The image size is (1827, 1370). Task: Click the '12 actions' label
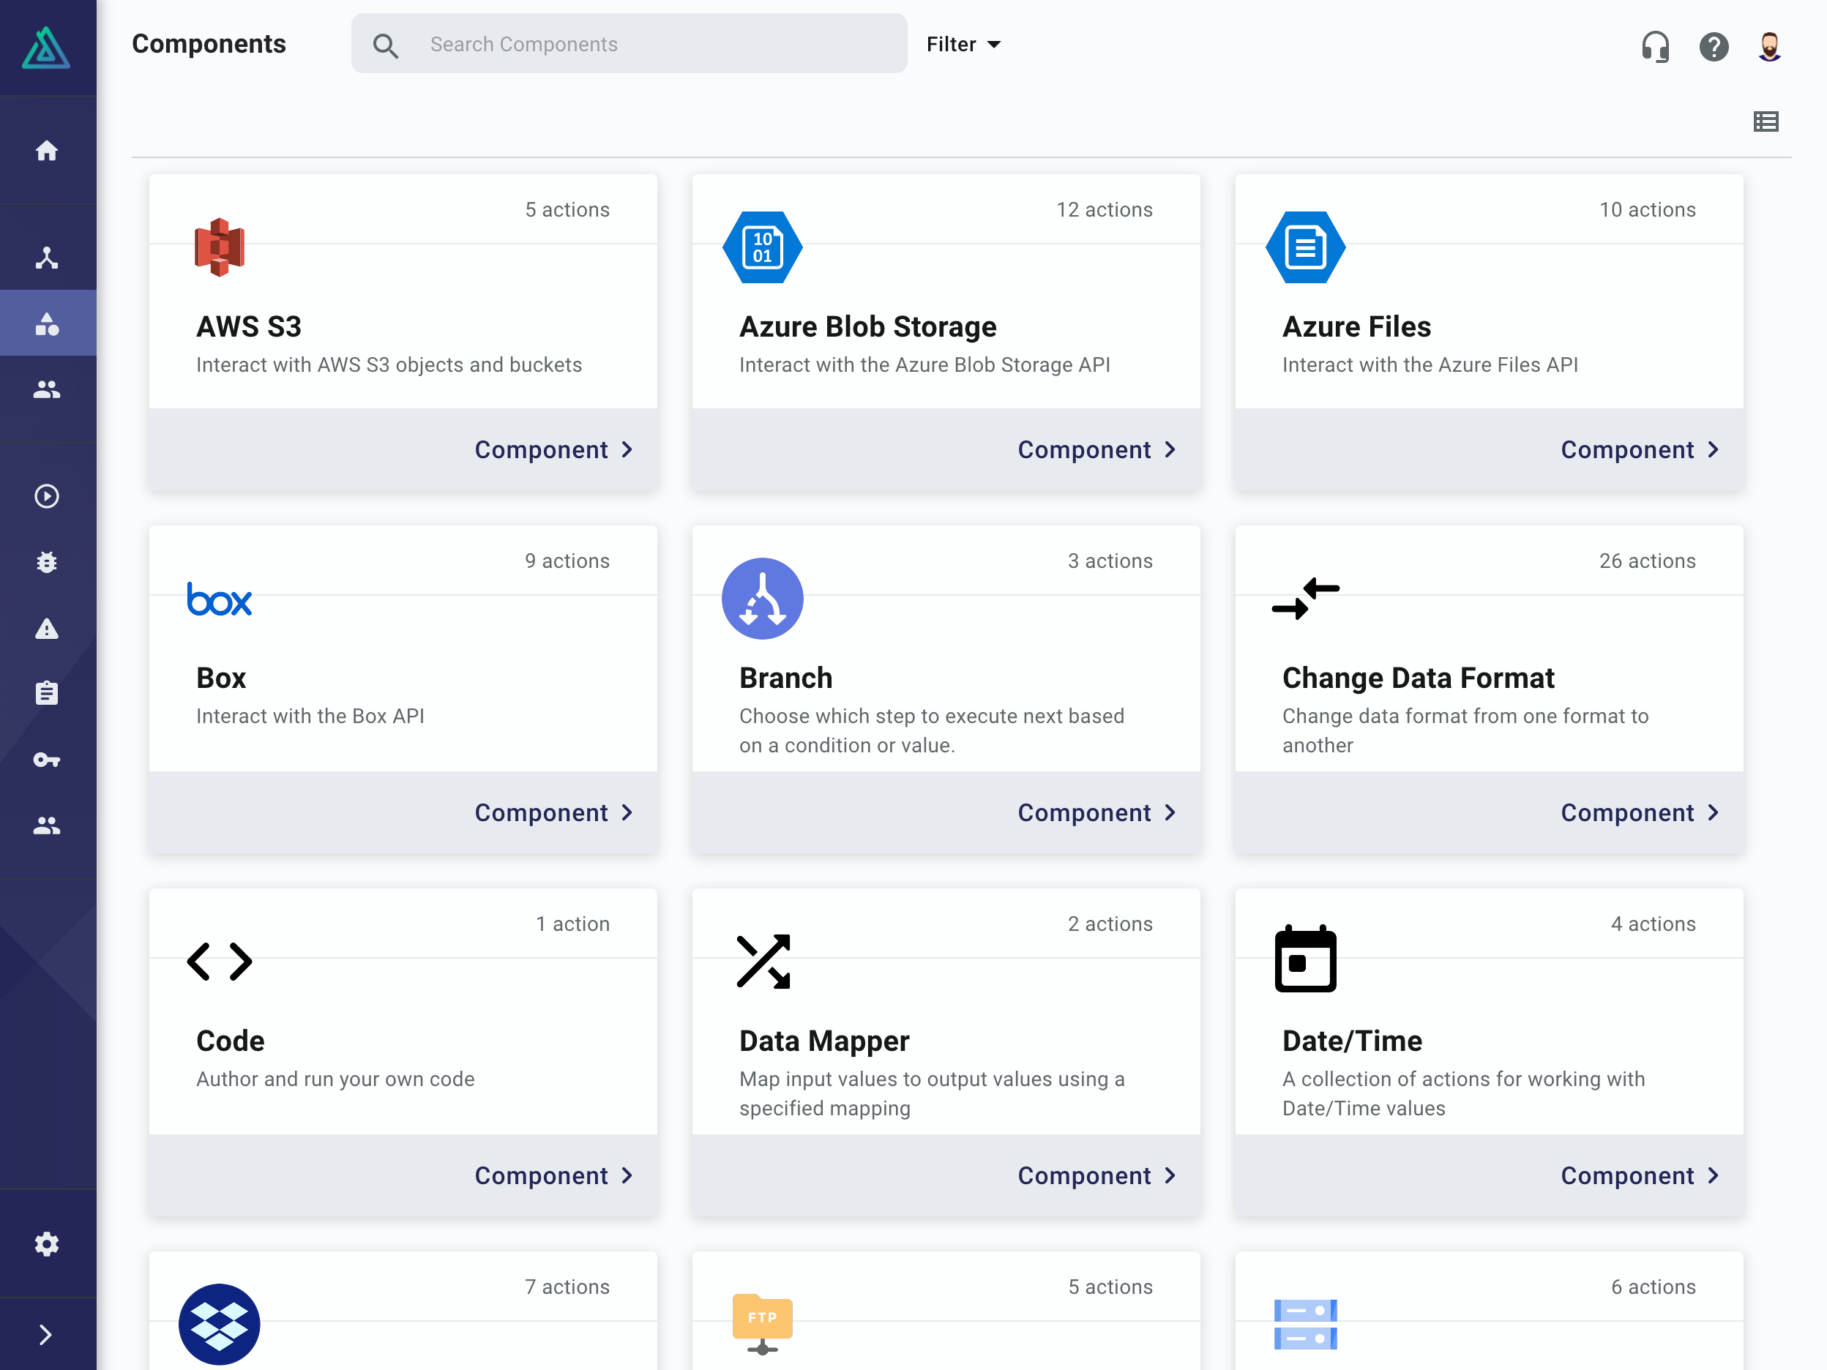pyautogui.click(x=1105, y=210)
